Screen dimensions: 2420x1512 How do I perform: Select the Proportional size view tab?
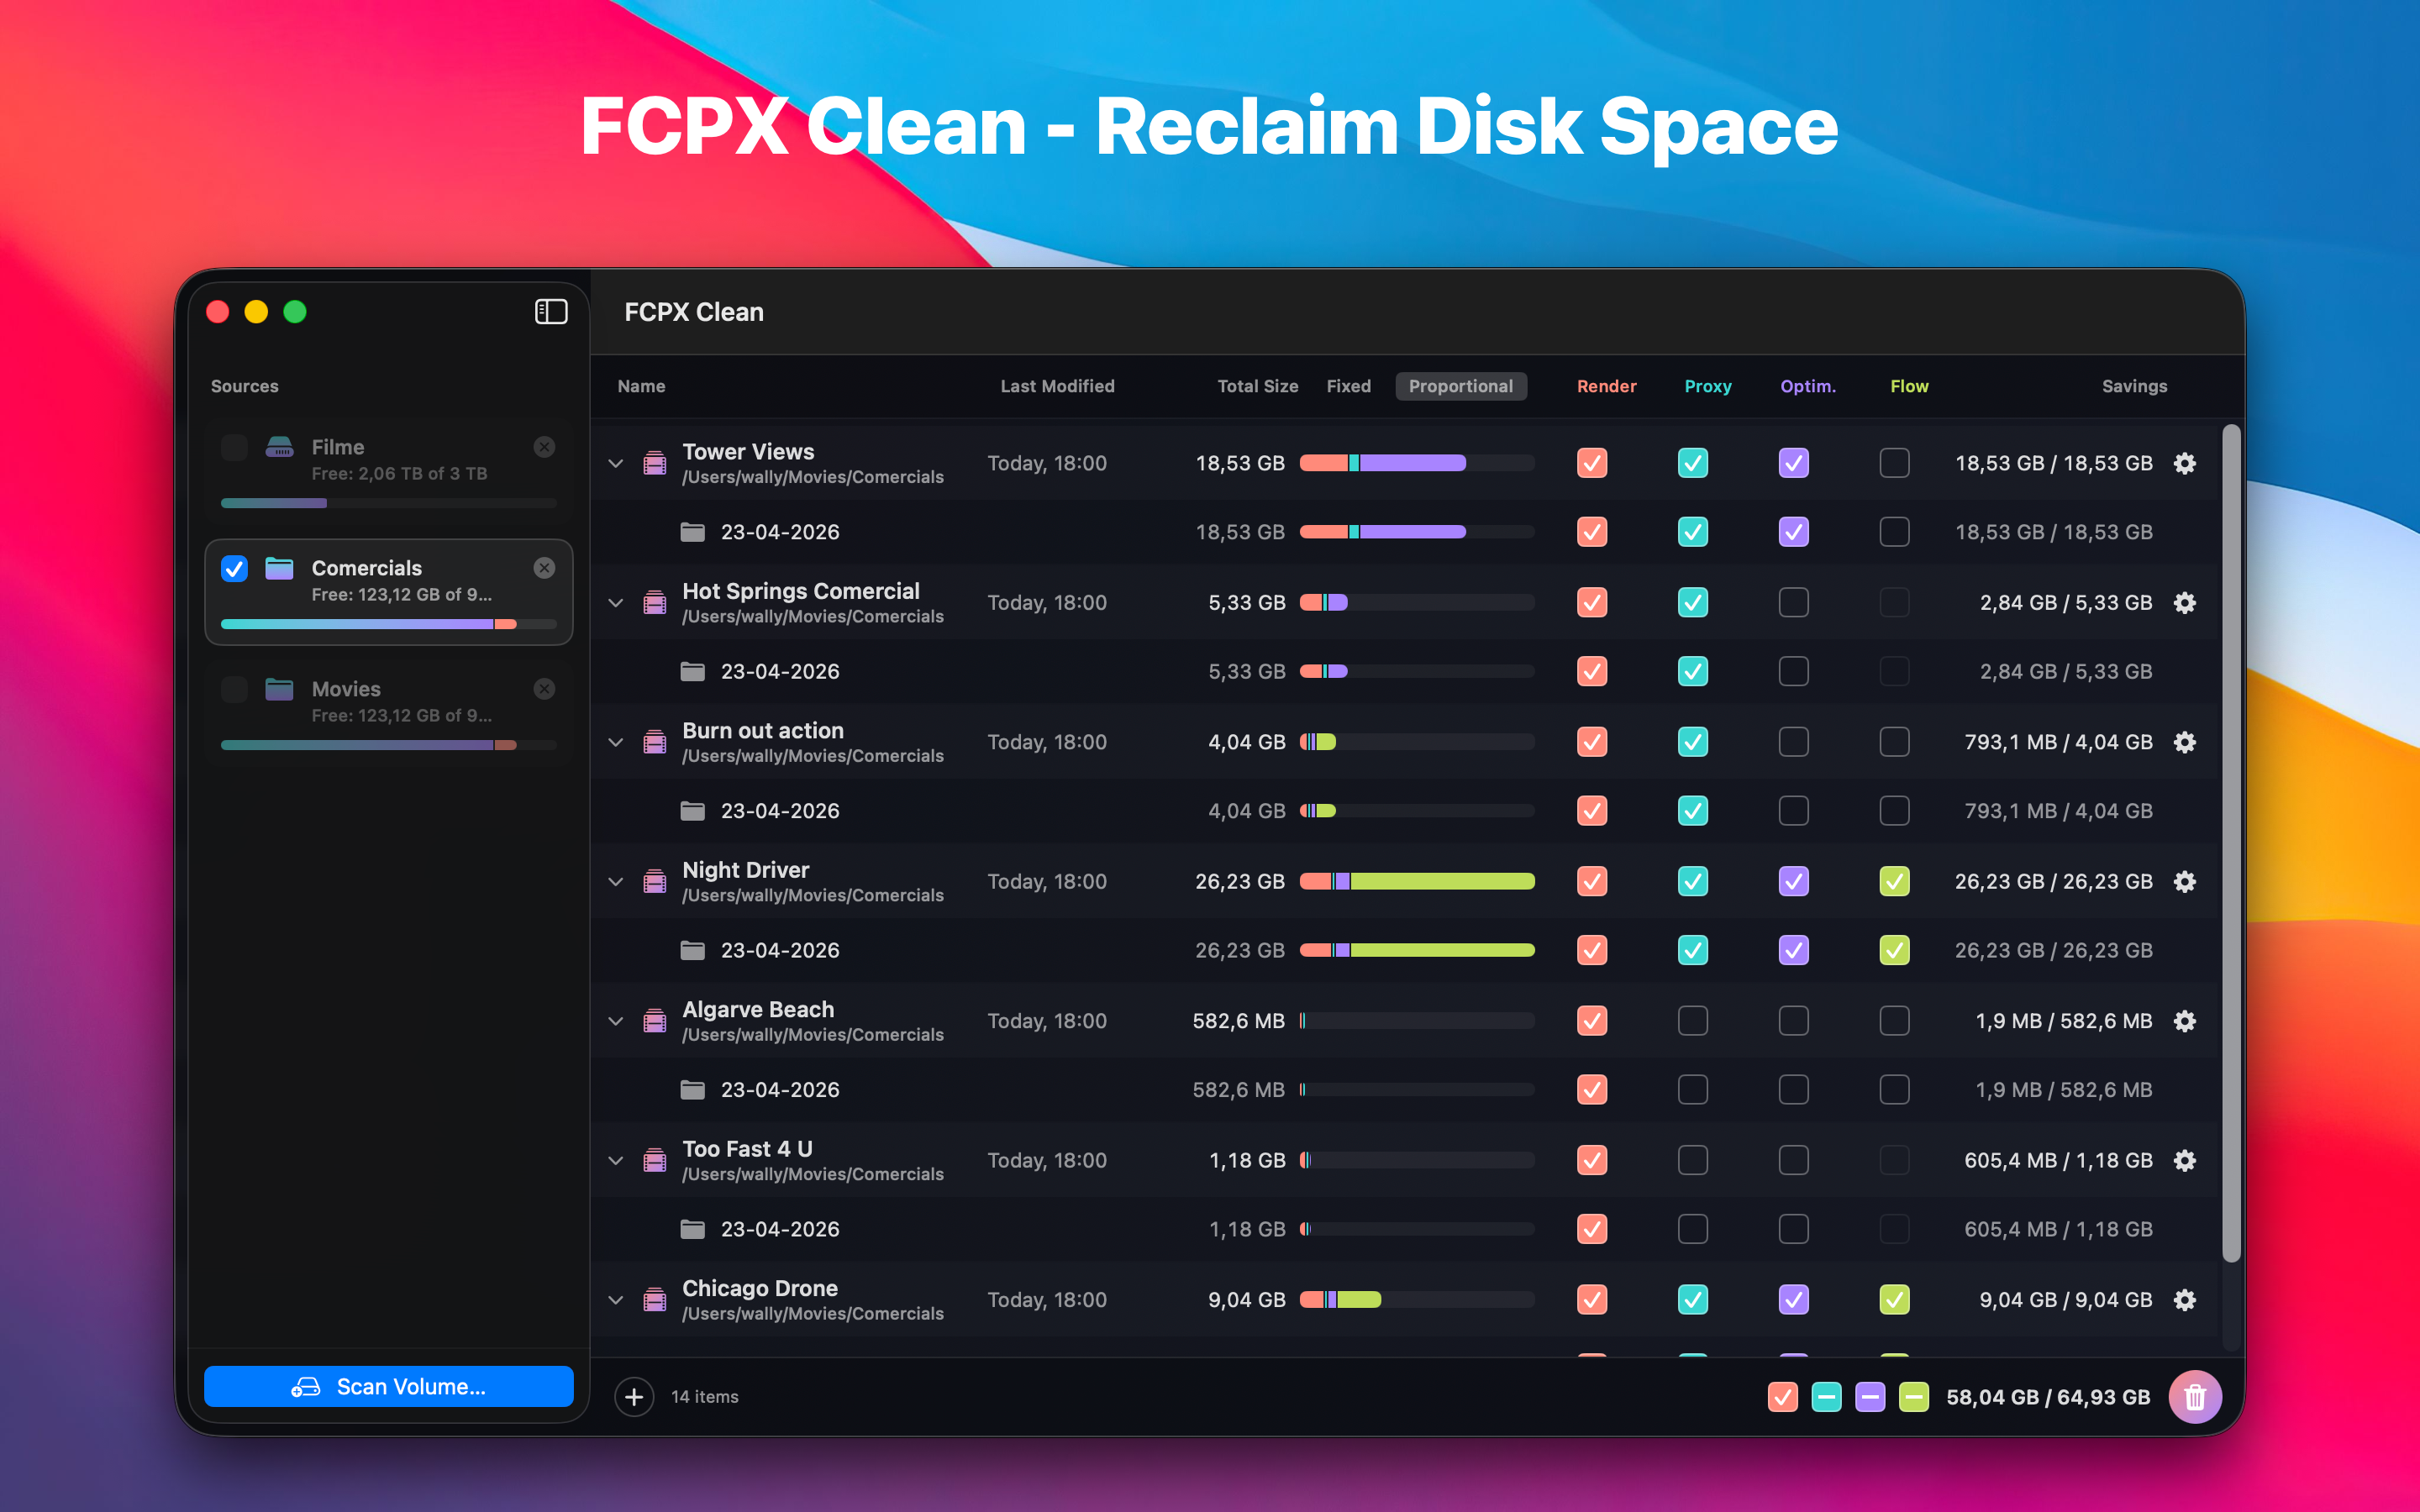[x=1460, y=386]
